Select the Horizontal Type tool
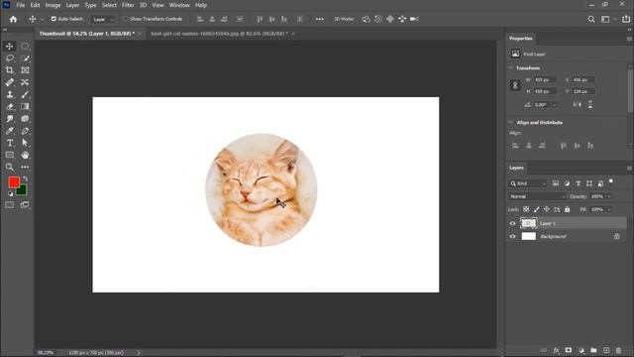 click(9, 143)
